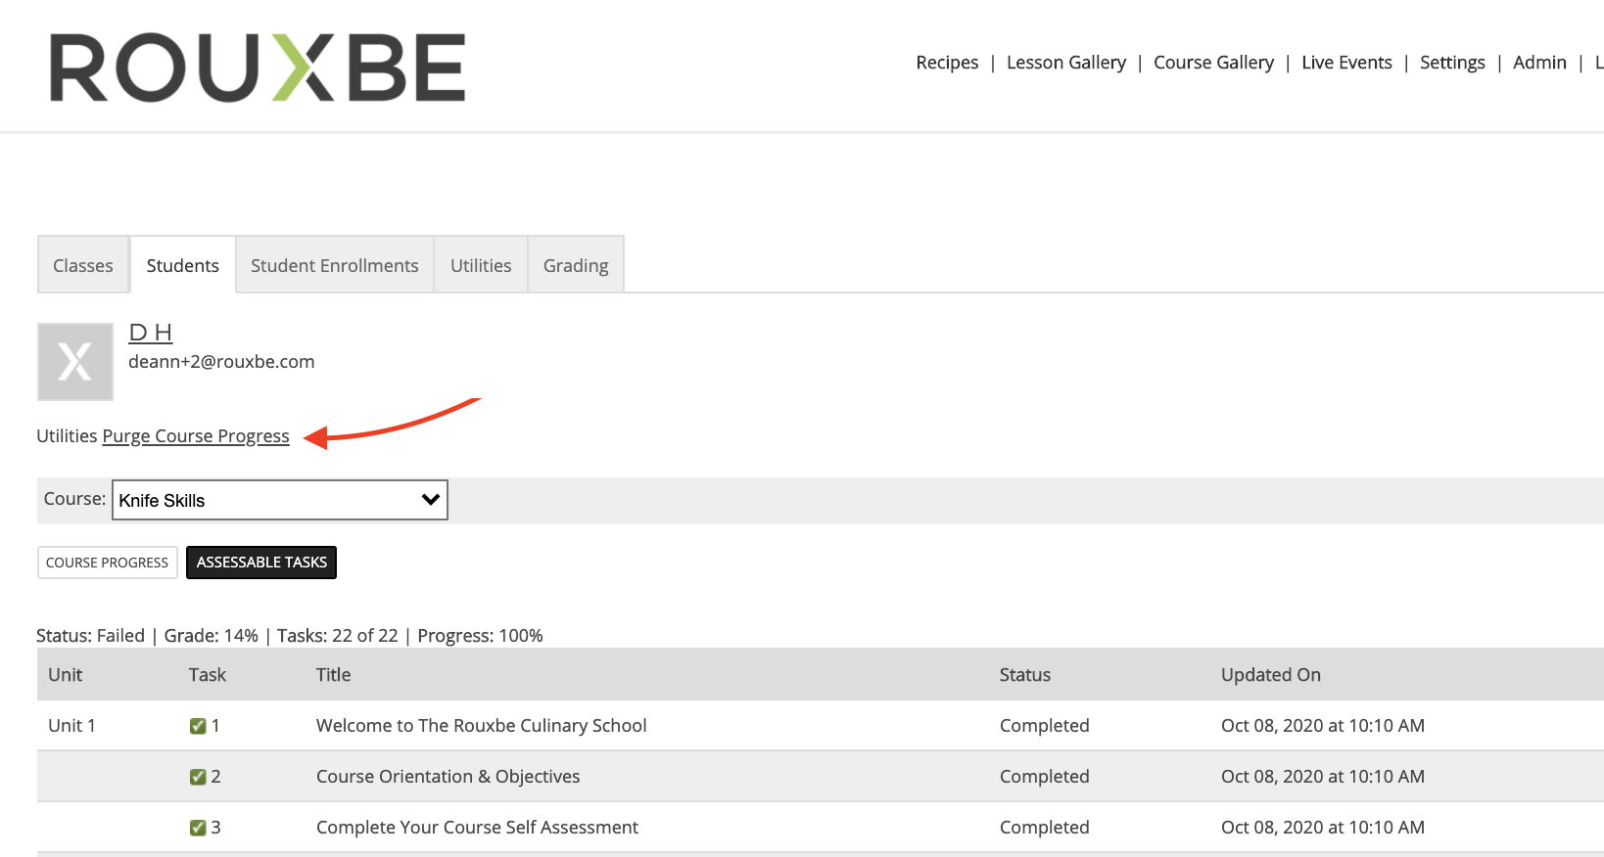The width and height of the screenshot is (1604, 857).
Task: Click the Status column header
Action: tap(1024, 675)
